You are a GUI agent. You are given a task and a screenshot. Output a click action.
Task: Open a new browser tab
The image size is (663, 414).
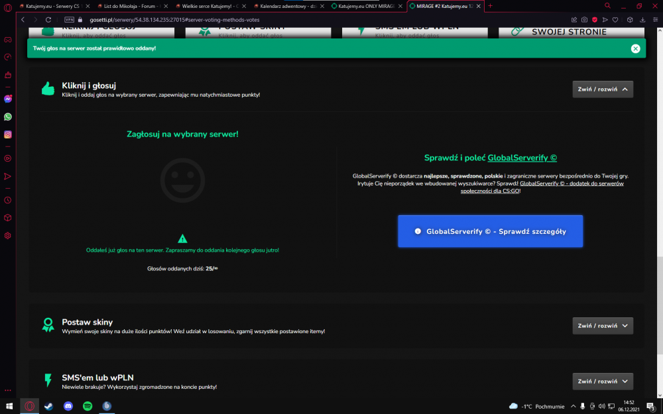491,6
